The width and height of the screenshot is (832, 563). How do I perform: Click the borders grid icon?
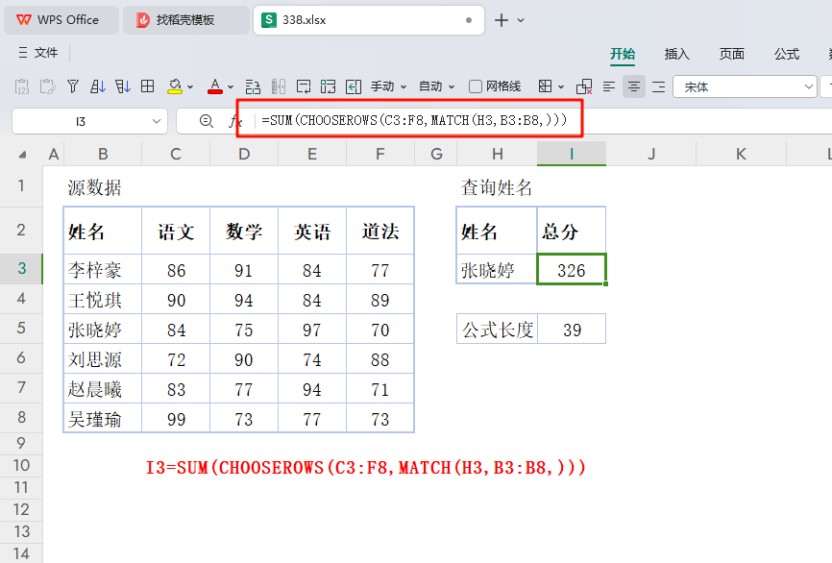[x=545, y=86]
